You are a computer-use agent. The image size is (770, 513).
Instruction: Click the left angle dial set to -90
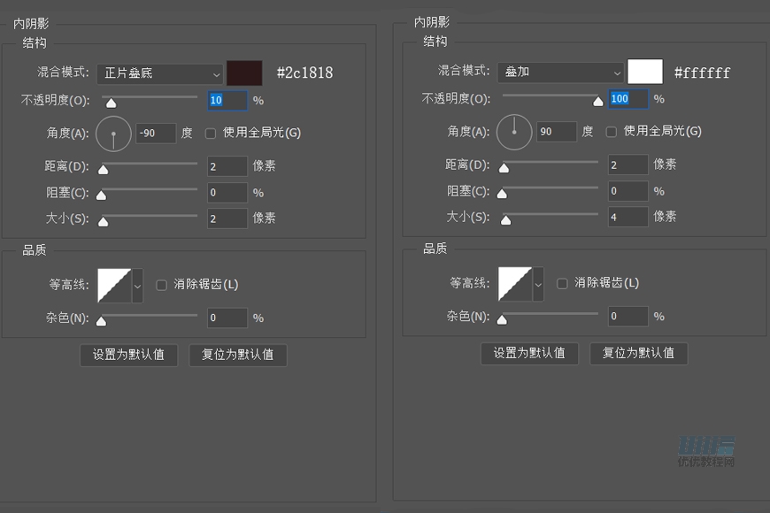[113, 131]
